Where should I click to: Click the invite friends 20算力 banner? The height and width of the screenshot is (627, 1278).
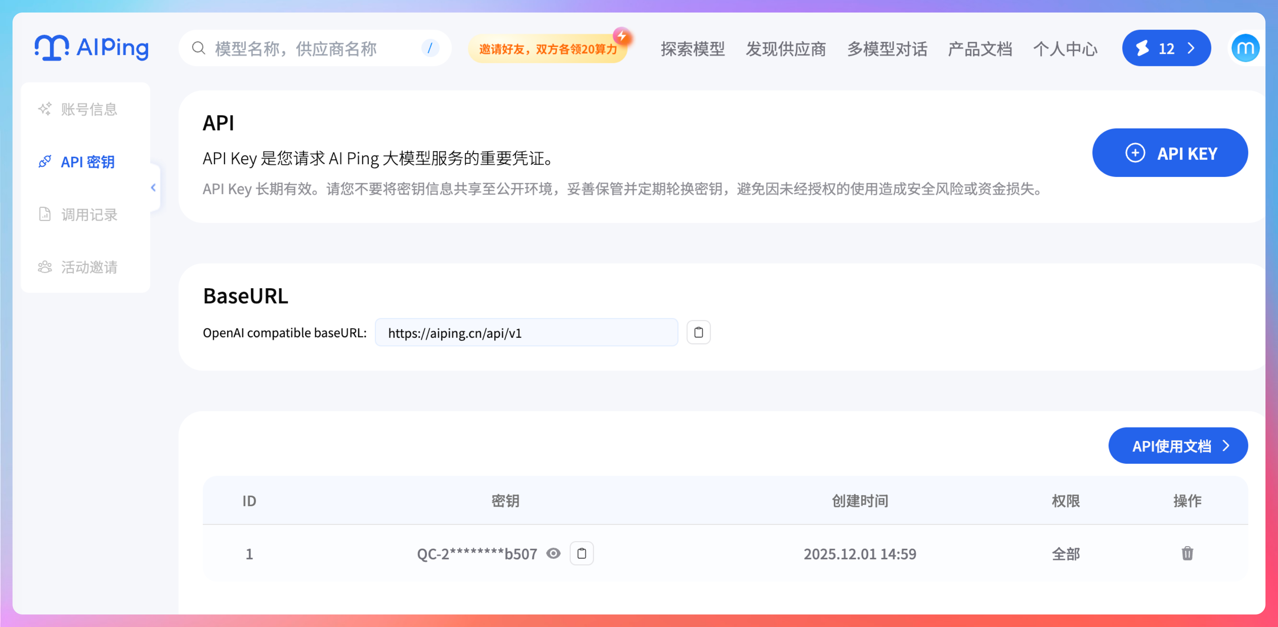[x=548, y=49]
